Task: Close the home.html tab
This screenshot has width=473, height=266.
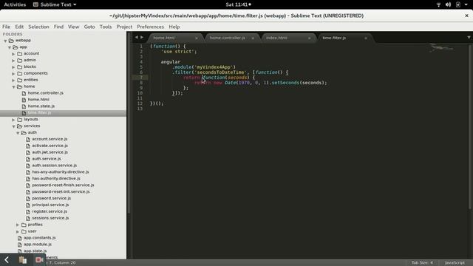Action: click(197, 38)
